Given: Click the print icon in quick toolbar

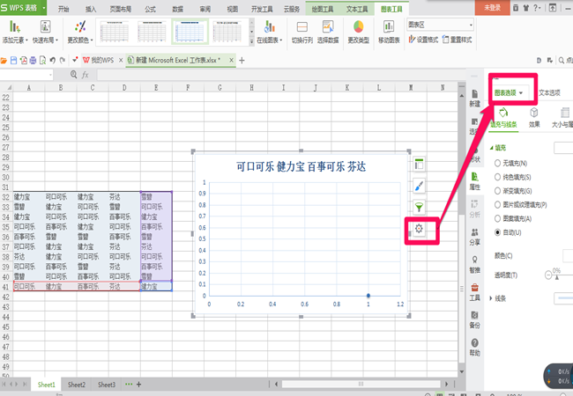Looking at the screenshot, I should [33, 61].
